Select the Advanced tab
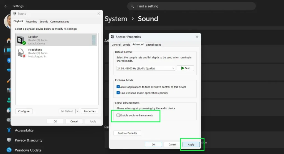284x154 pixels. [x=138, y=44]
